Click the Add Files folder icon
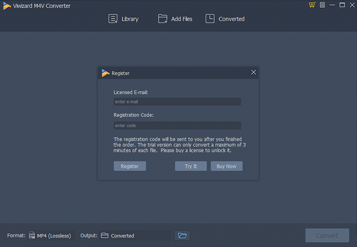 (x=163, y=19)
